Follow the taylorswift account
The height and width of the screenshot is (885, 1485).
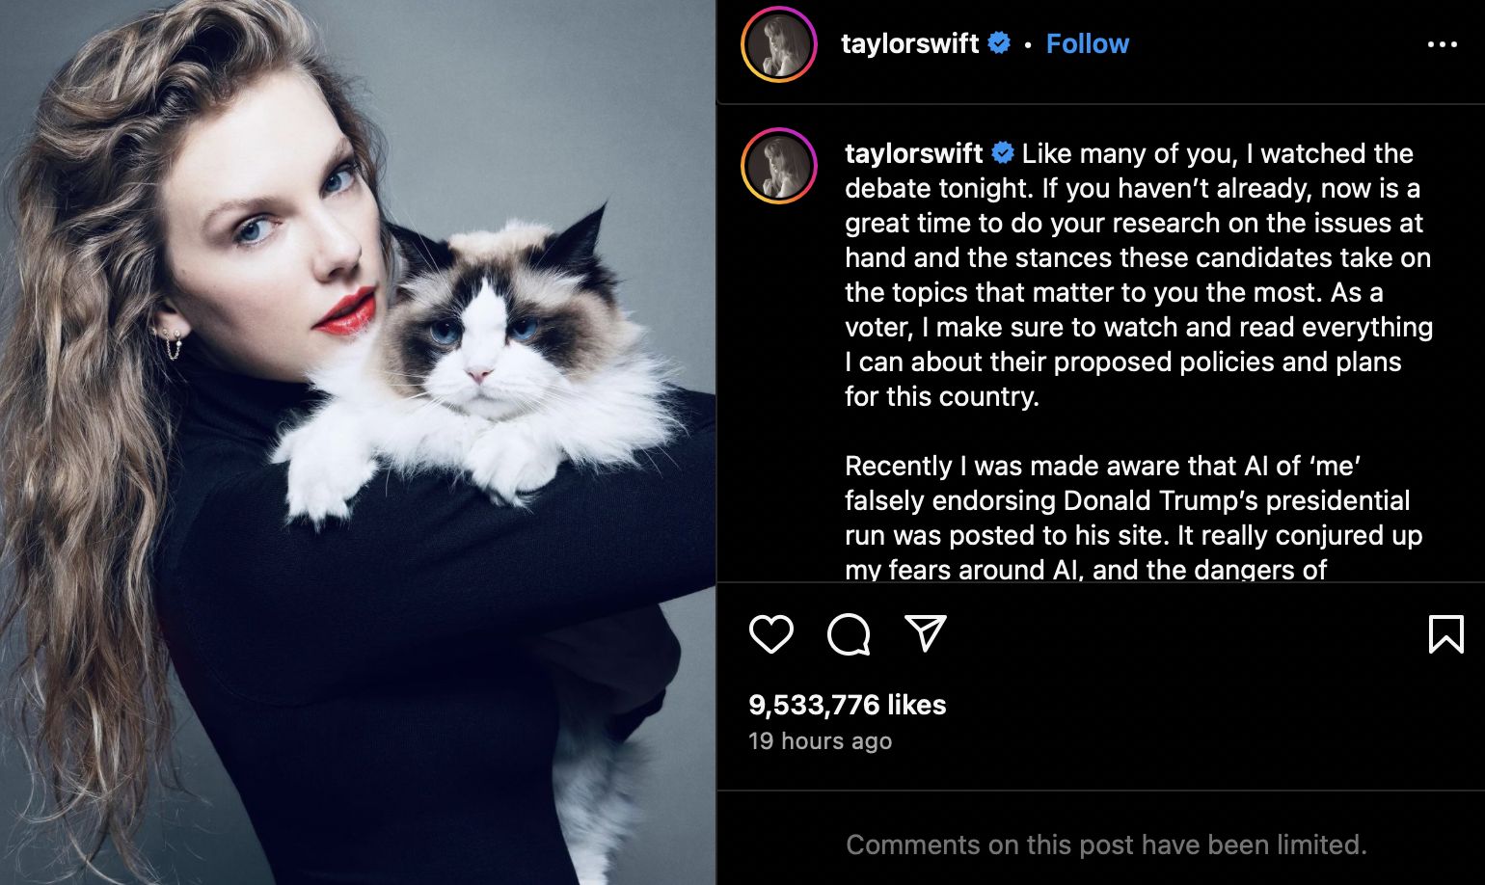coord(1087,43)
